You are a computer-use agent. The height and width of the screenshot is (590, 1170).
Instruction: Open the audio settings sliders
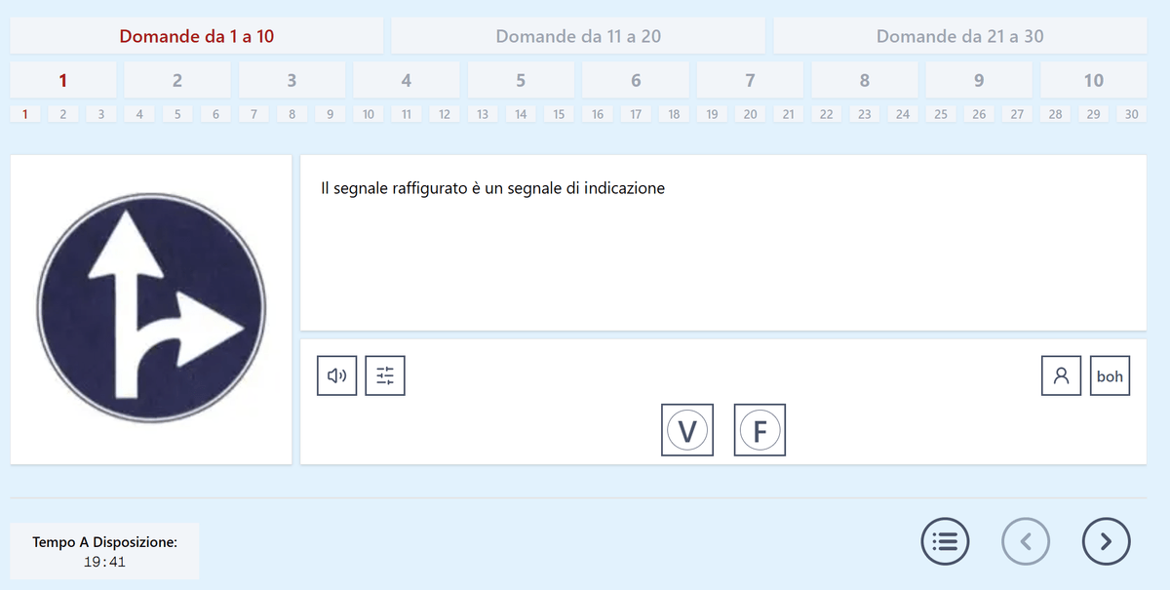(384, 374)
